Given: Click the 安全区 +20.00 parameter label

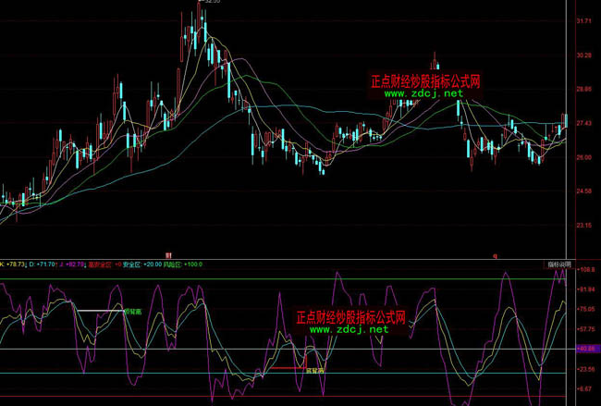Looking at the screenshot, I should [142, 265].
